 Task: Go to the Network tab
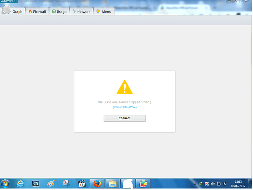click(x=81, y=12)
